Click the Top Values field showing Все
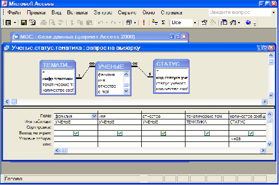 [x=182, y=23]
